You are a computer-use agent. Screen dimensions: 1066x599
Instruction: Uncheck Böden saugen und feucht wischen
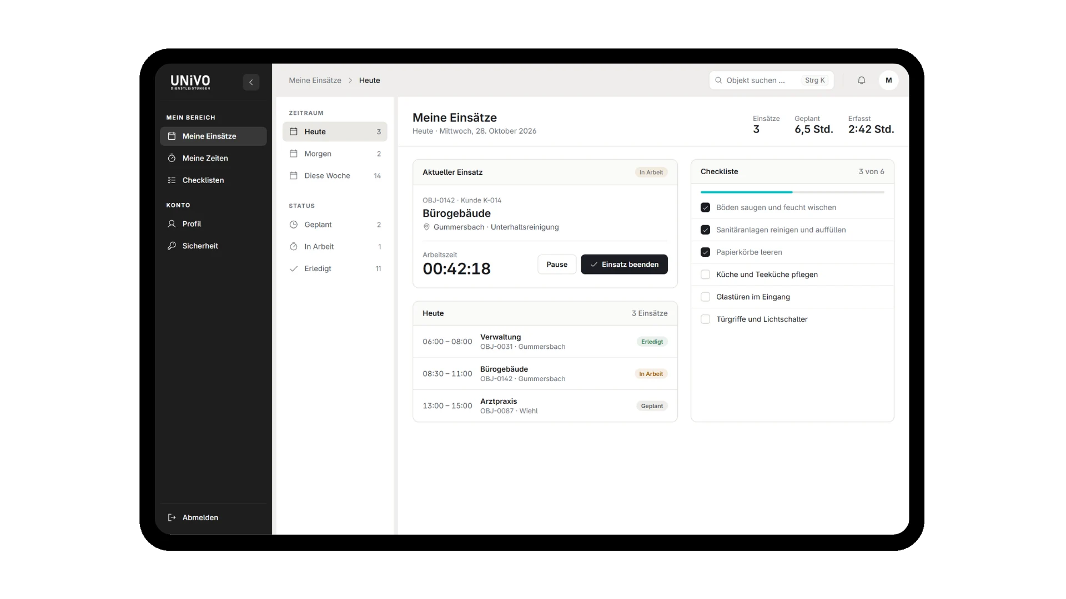click(705, 207)
